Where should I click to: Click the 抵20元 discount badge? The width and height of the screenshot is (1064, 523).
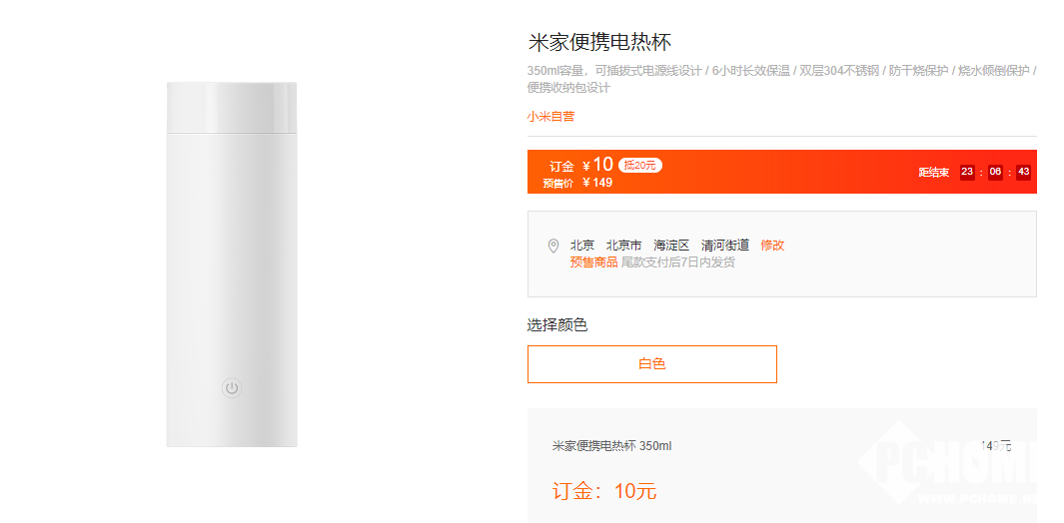coord(639,165)
